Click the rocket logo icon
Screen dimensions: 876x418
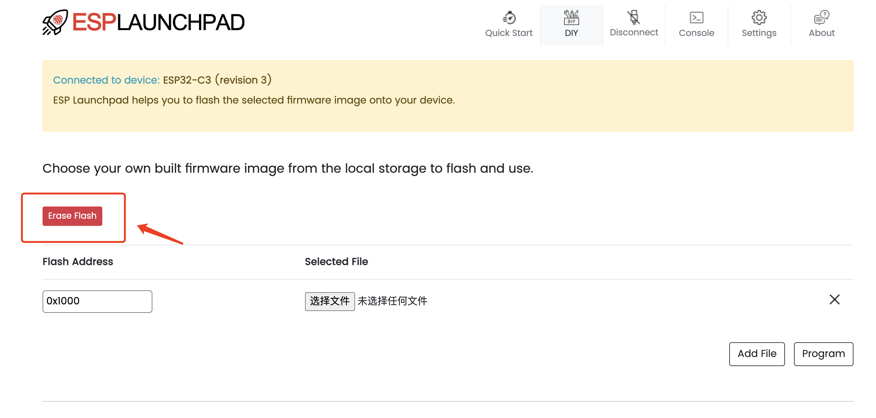click(55, 22)
